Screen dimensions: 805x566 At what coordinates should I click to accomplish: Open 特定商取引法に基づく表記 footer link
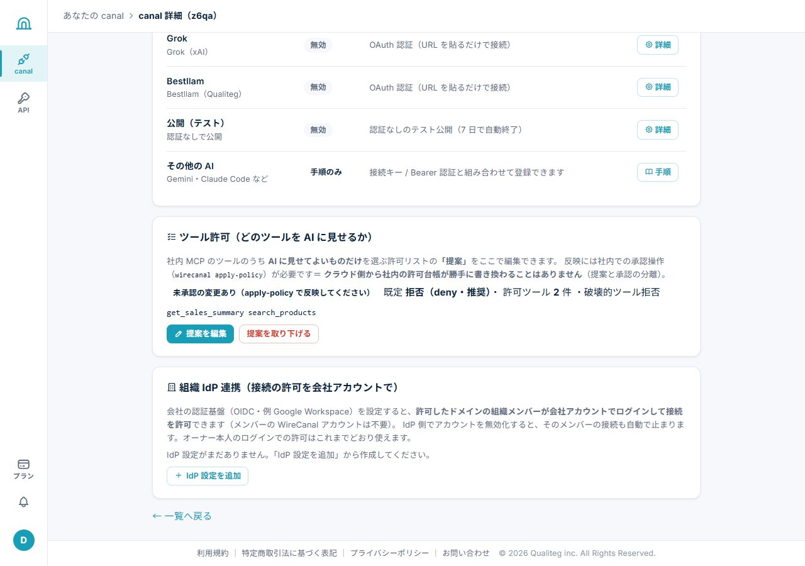point(289,553)
